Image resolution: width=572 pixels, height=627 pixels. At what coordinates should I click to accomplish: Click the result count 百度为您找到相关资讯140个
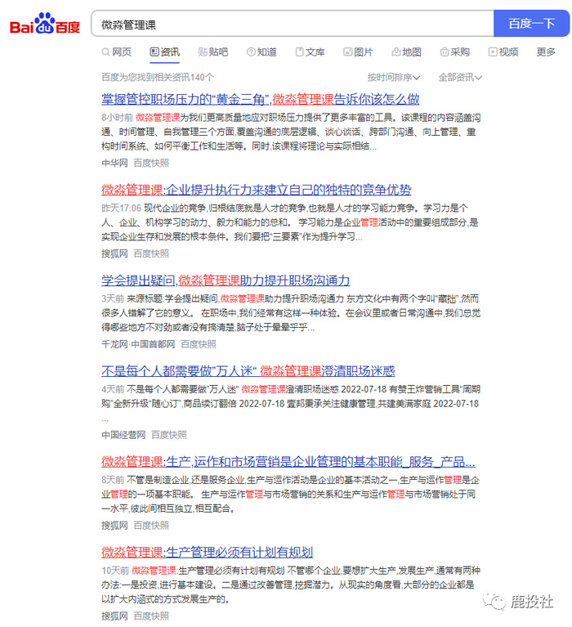coord(158,77)
